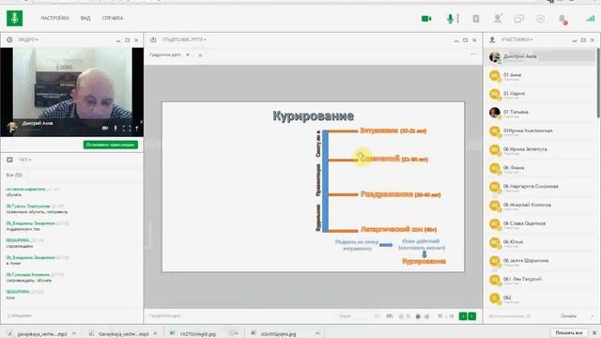601x338 pixels.
Task: Select participant 06 Лиана
Action: pos(541,169)
